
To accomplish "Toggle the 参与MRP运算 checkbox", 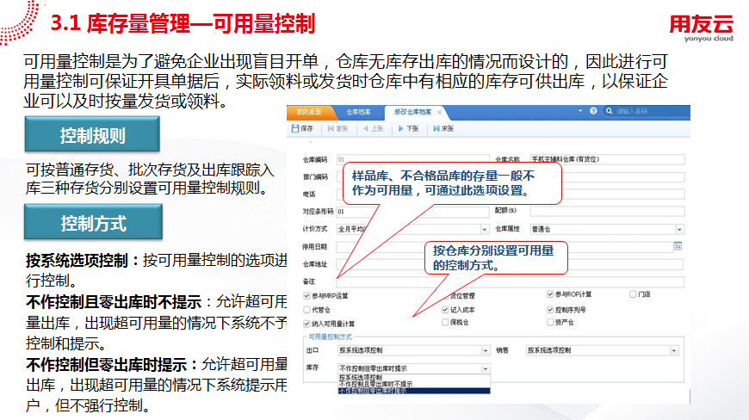I will tap(306, 296).
